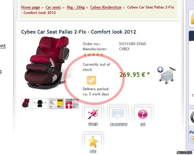
Task: Go to Car seats breadcrumb
Action: tap(53, 7)
